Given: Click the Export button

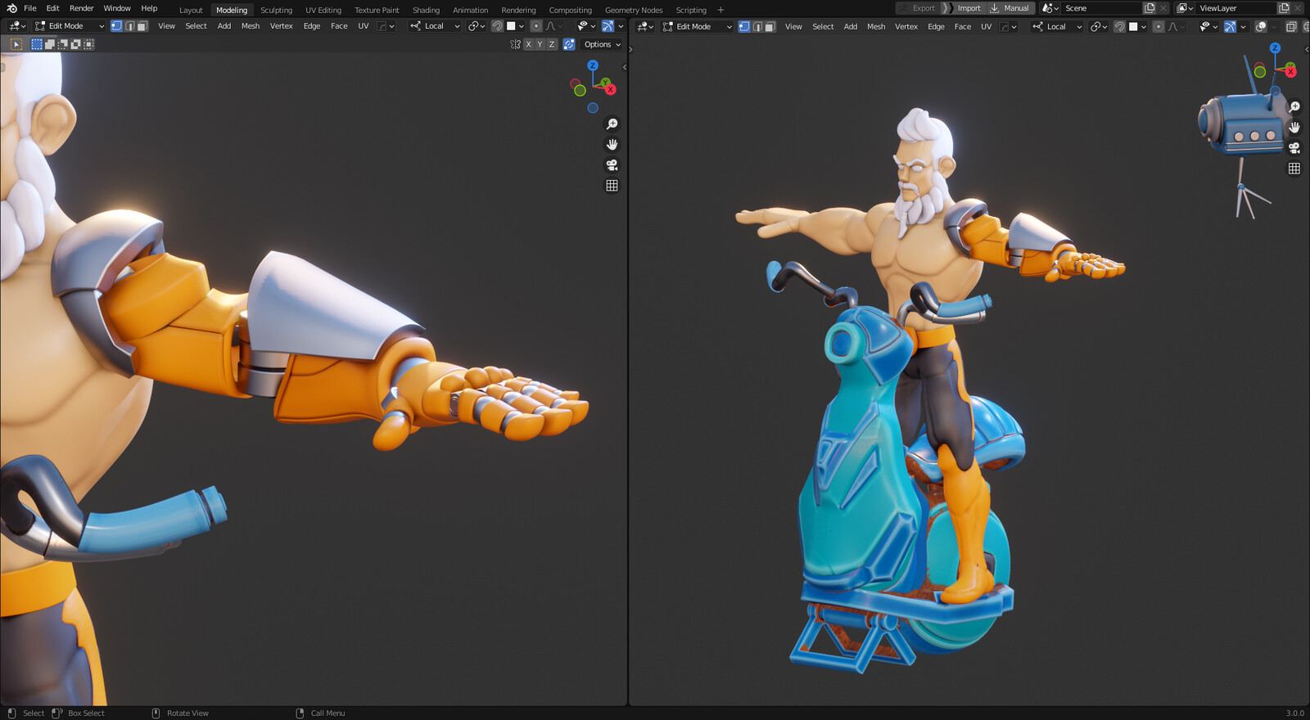Looking at the screenshot, I should tap(918, 8).
